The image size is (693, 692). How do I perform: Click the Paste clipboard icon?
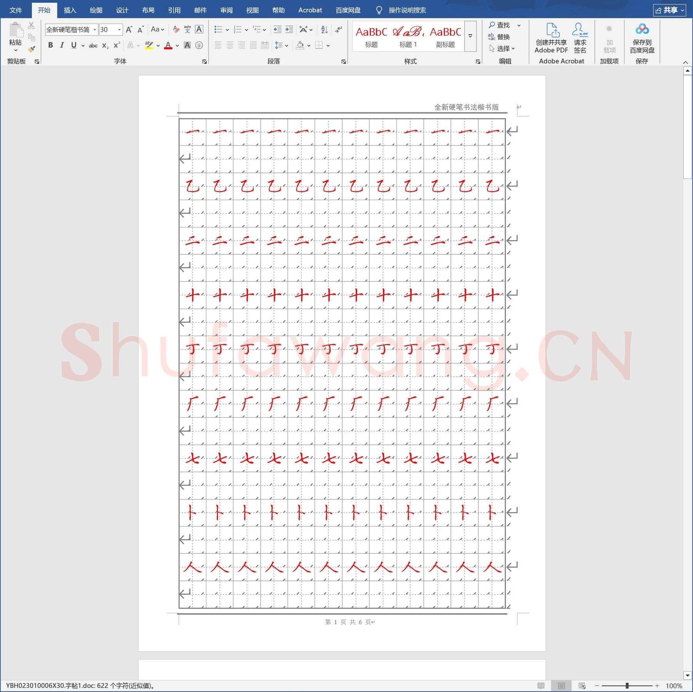coord(15,30)
